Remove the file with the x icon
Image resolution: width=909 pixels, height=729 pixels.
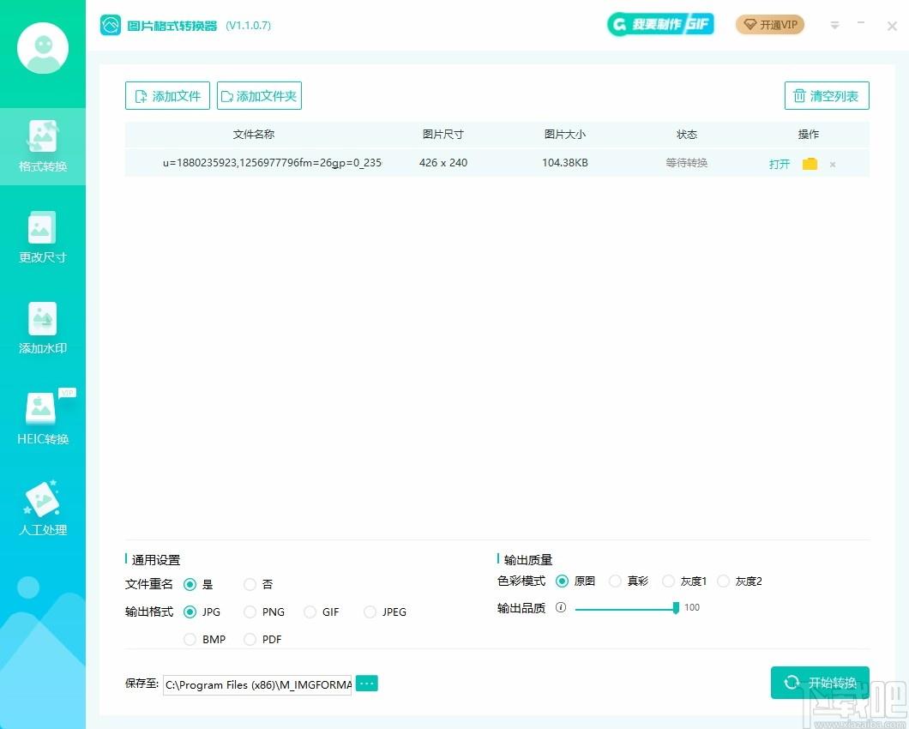click(x=833, y=165)
